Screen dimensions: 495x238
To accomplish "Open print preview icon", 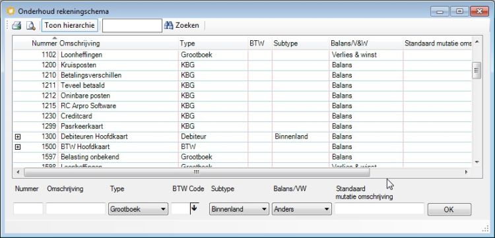I will 30,26.
